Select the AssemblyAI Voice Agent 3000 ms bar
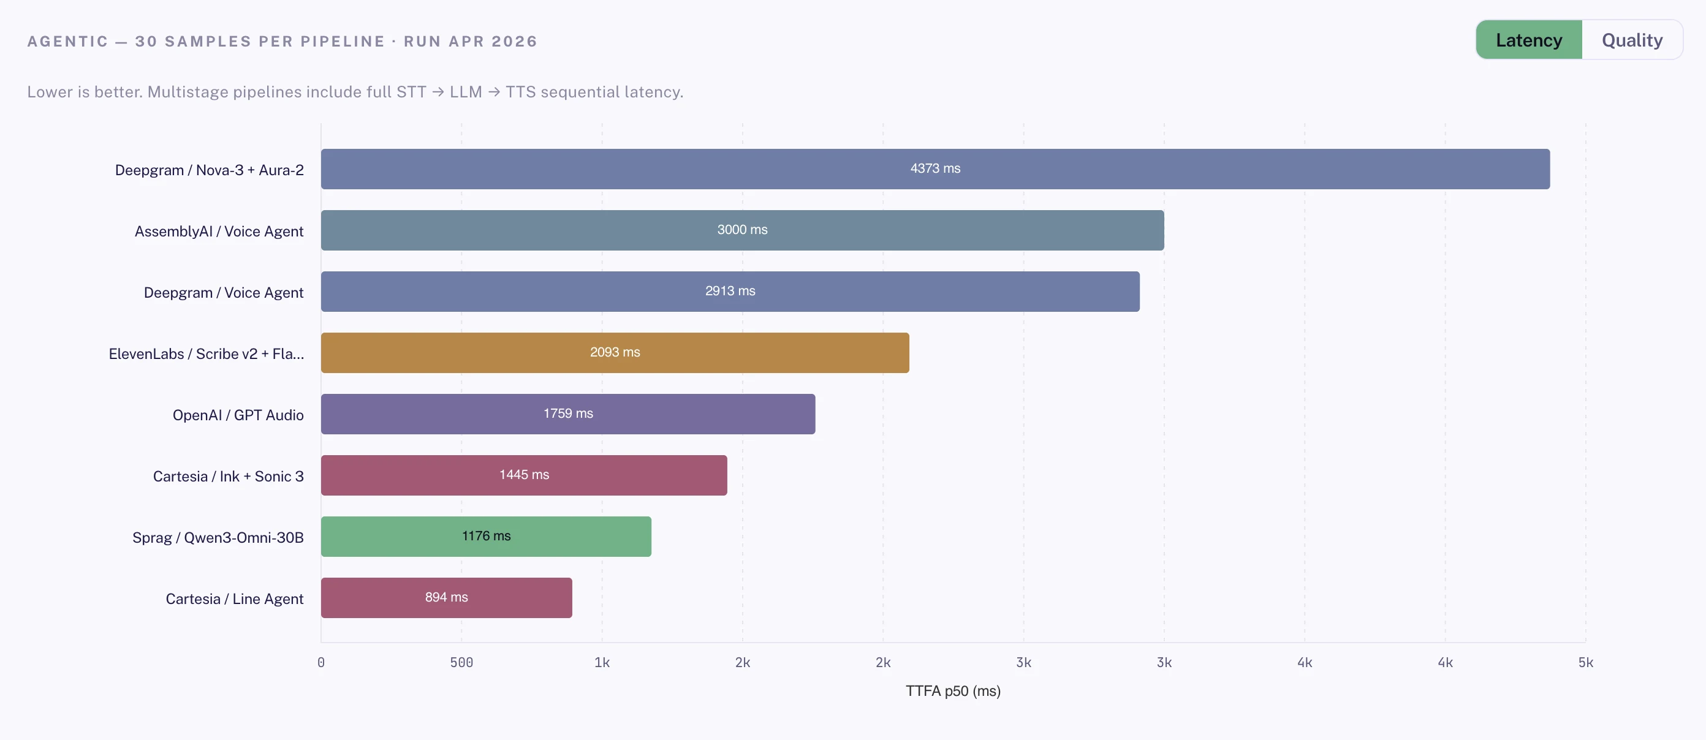The height and width of the screenshot is (740, 1706). click(x=743, y=230)
